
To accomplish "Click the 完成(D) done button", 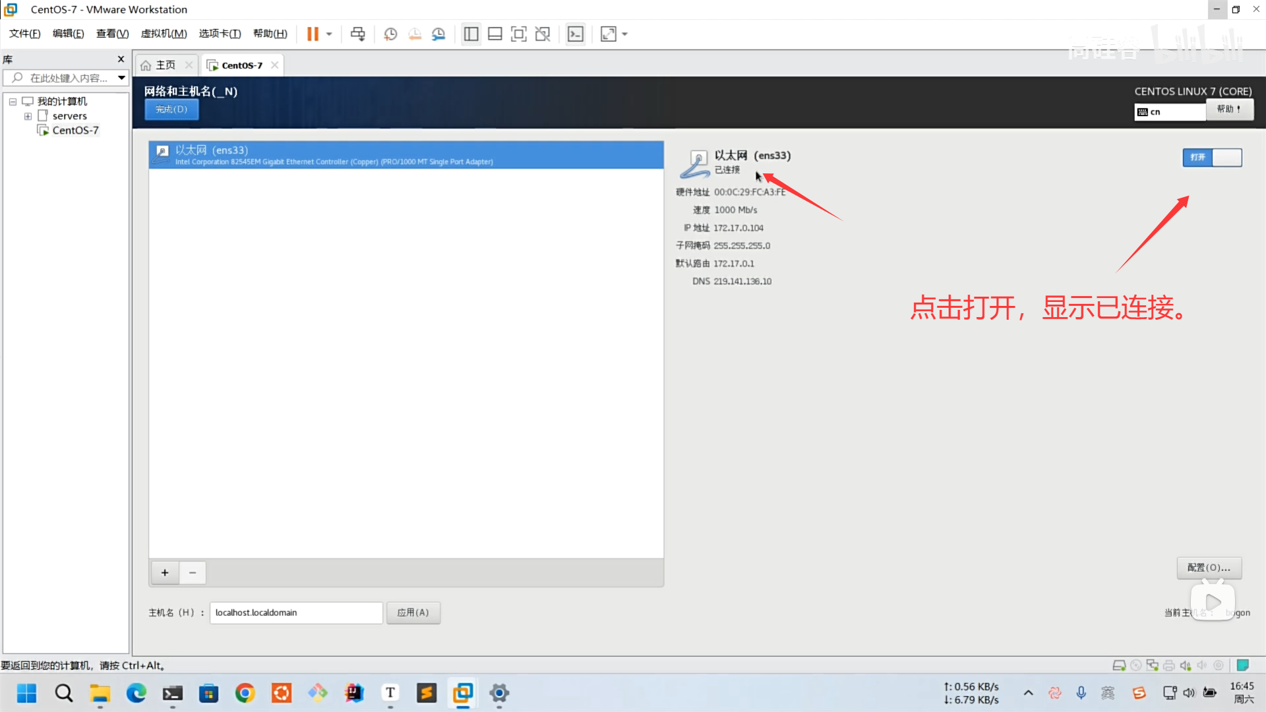I will (171, 109).
